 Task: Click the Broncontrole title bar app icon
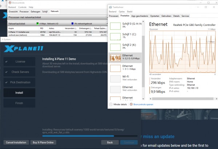point(10,3)
